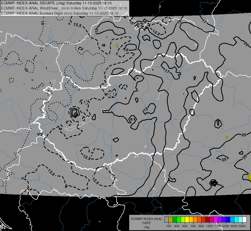
Task: Pick the purple legend swatch
Action: [220, 219]
